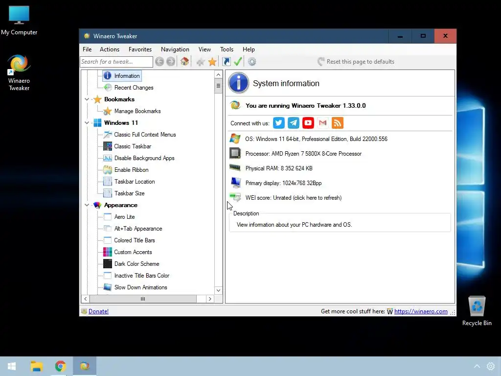Click the tree scrollbar down arrow
Screen dimensions: 501x376
tap(218, 290)
